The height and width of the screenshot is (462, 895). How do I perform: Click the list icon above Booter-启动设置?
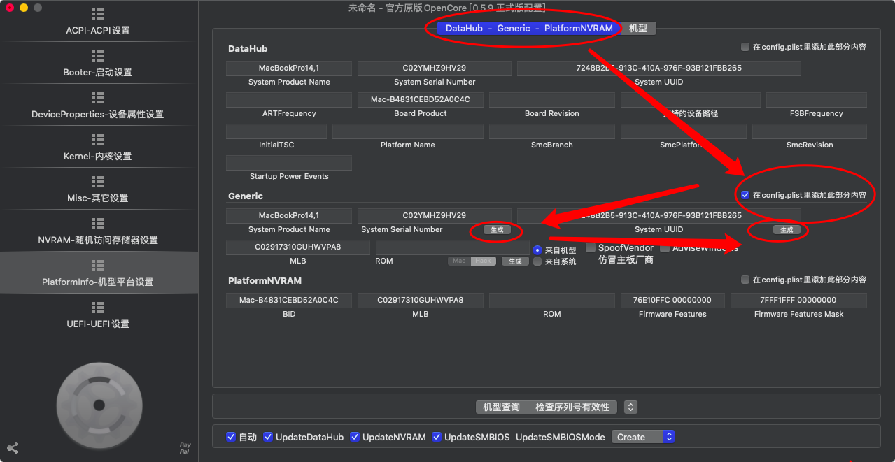tap(98, 56)
